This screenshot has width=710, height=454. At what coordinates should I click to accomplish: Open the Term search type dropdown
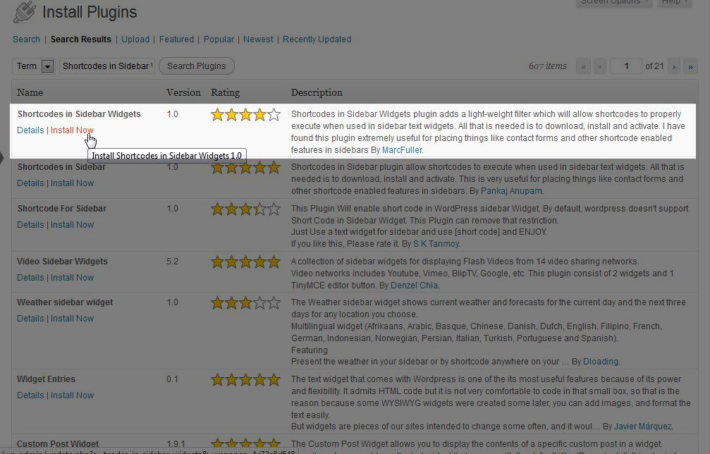click(x=47, y=66)
